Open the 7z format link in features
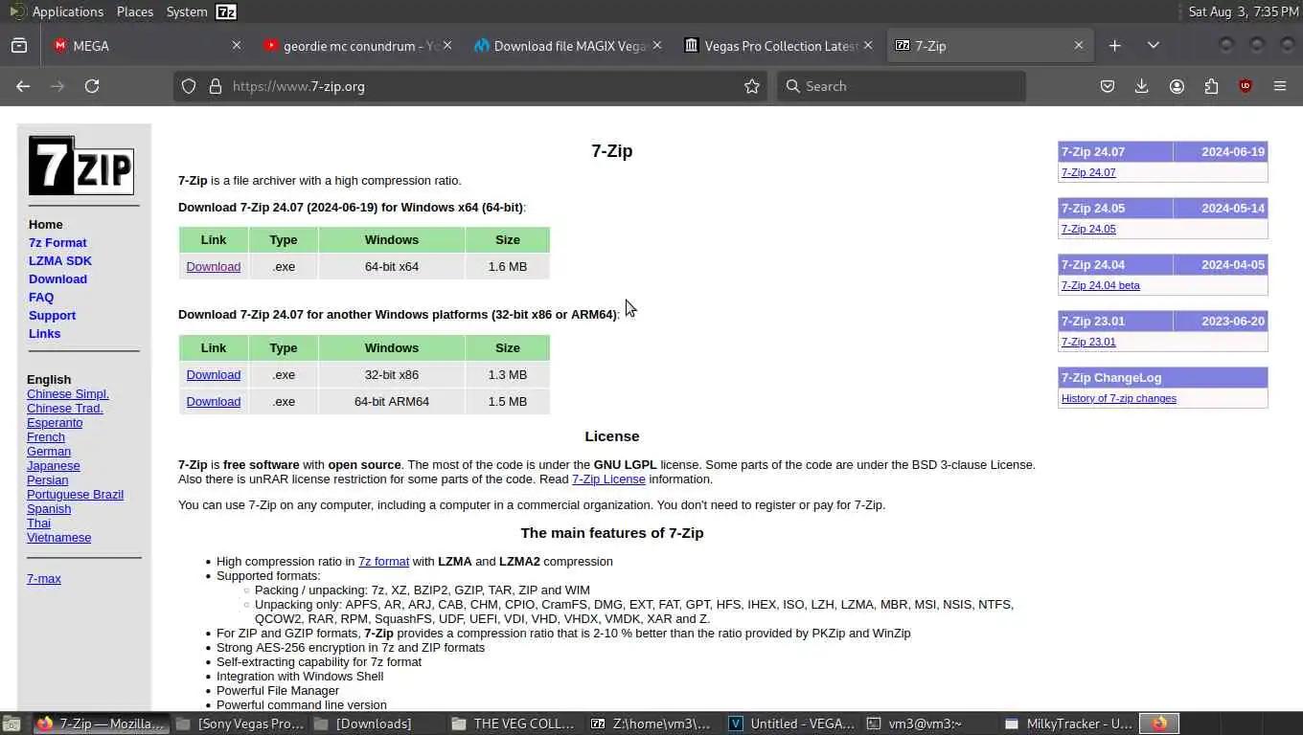The height and width of the screenshot is (735, 1303). point(383,561)
